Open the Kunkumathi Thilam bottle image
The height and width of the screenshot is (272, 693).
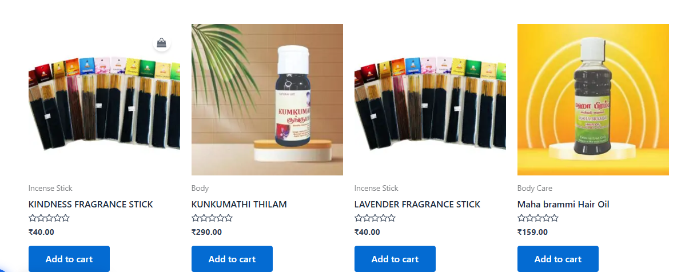click(267, 99)
